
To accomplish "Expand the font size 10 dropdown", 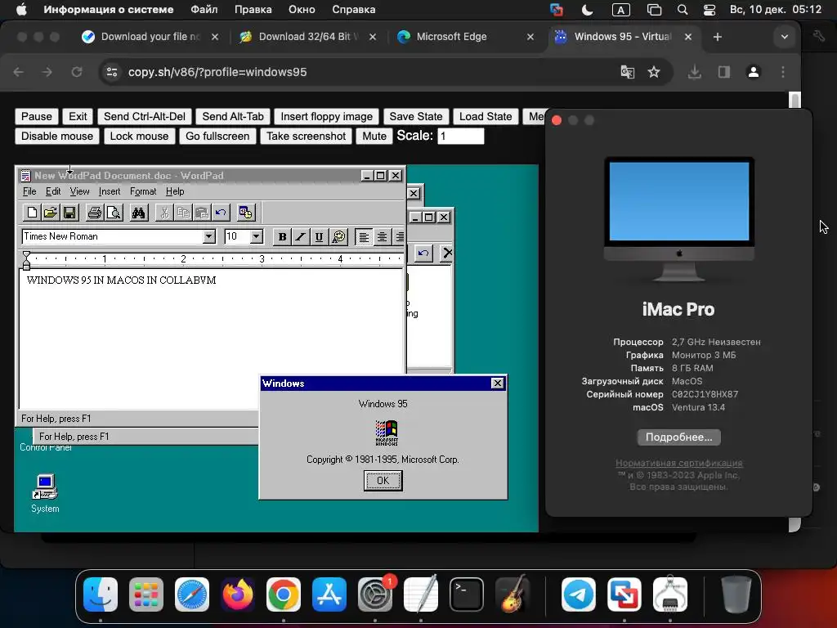I will coord(256,236).
